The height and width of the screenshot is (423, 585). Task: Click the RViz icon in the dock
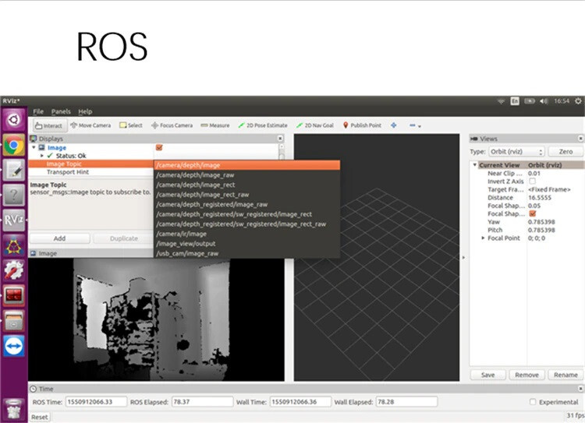(14, 220)
